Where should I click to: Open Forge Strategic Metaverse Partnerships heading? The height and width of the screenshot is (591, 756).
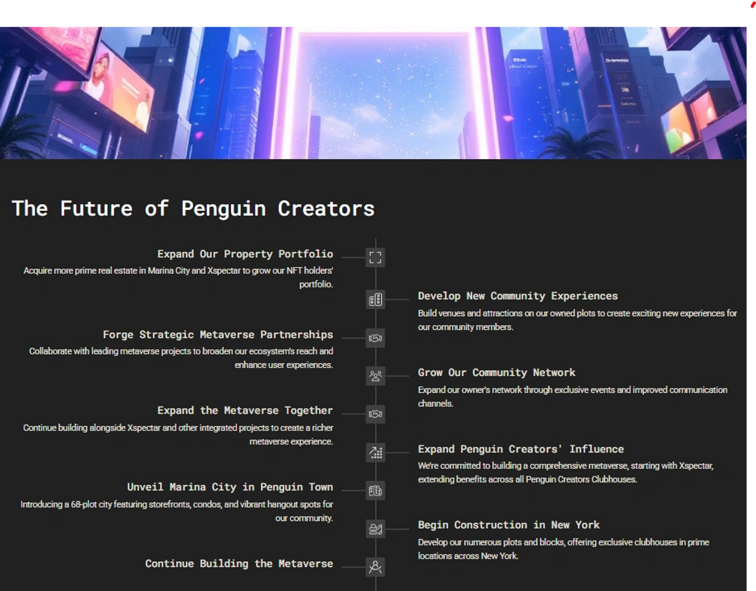click(x=218, y=334)
